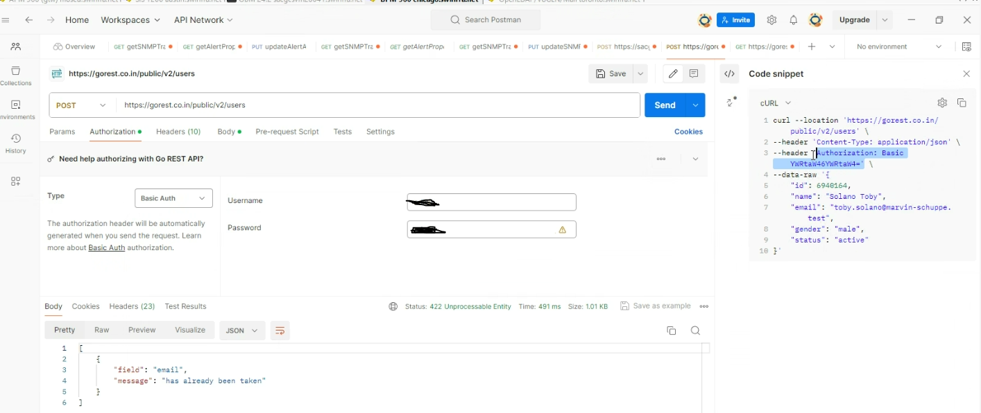
Task: Open the HTTP method POST dropdown
Action: tap(82, 105)
